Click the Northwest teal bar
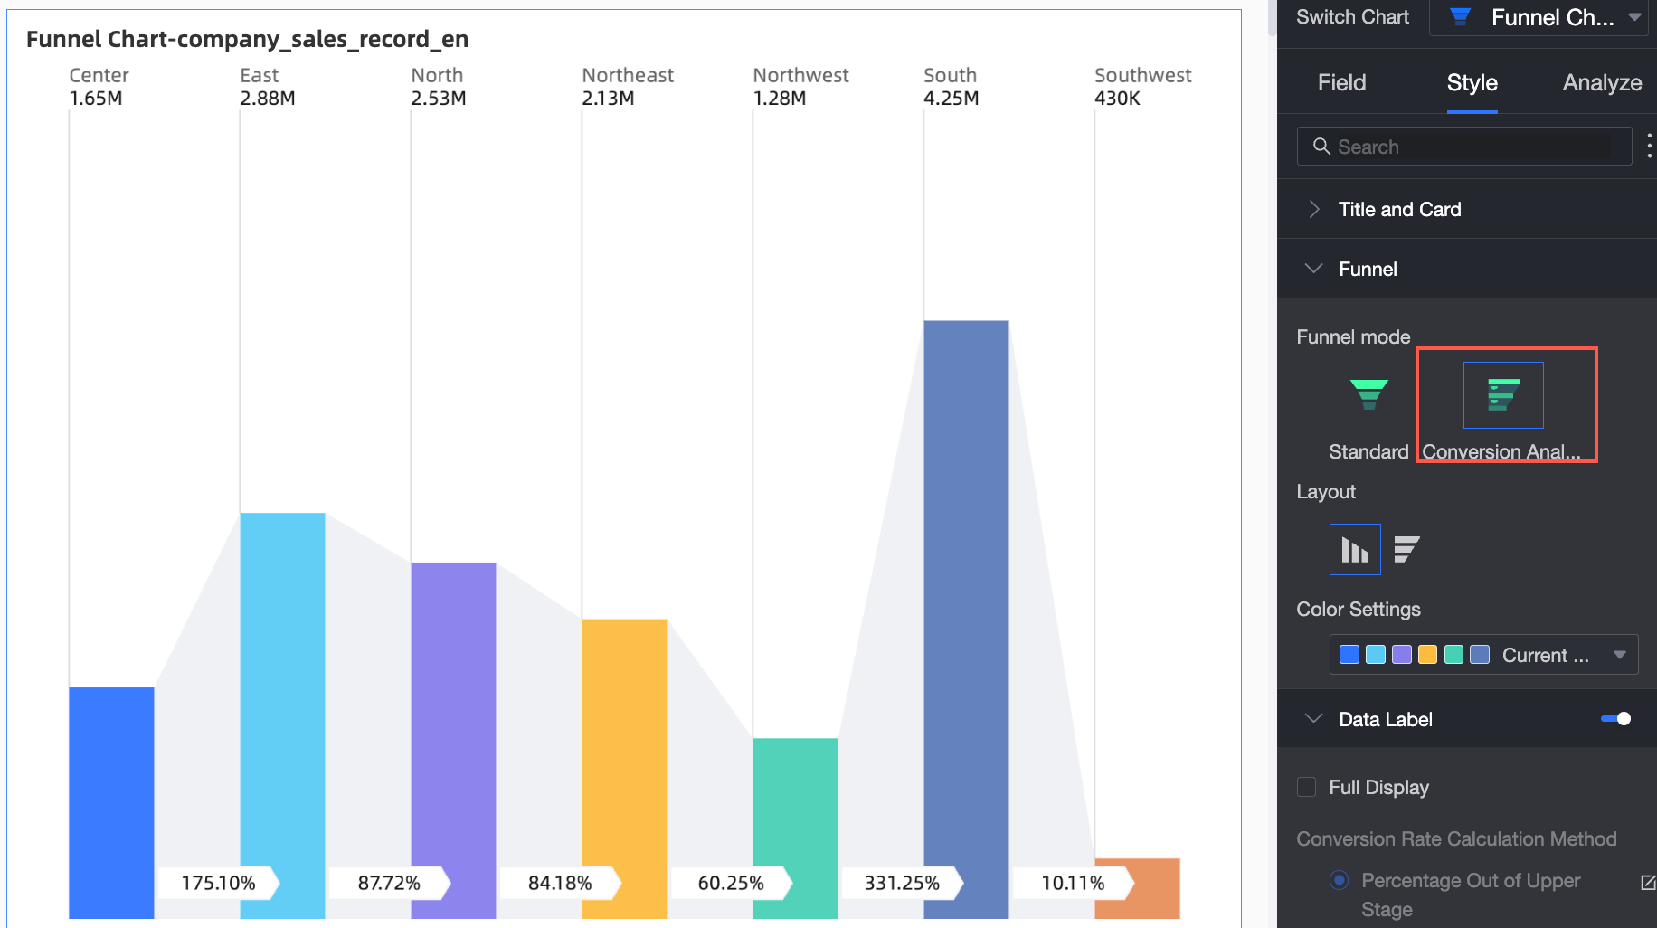The image size is (1657, 928). pyautogui.click(x=795, y=829)
